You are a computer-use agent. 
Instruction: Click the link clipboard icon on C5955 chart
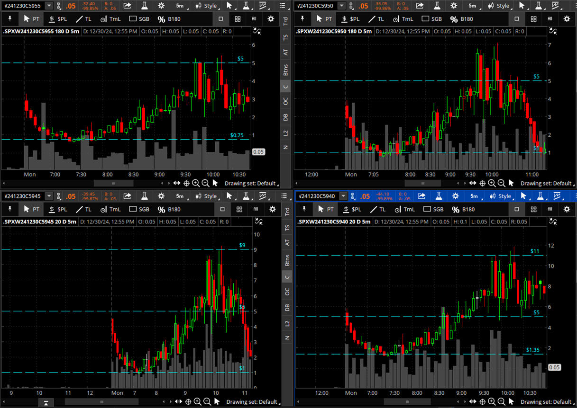[59, 6]
